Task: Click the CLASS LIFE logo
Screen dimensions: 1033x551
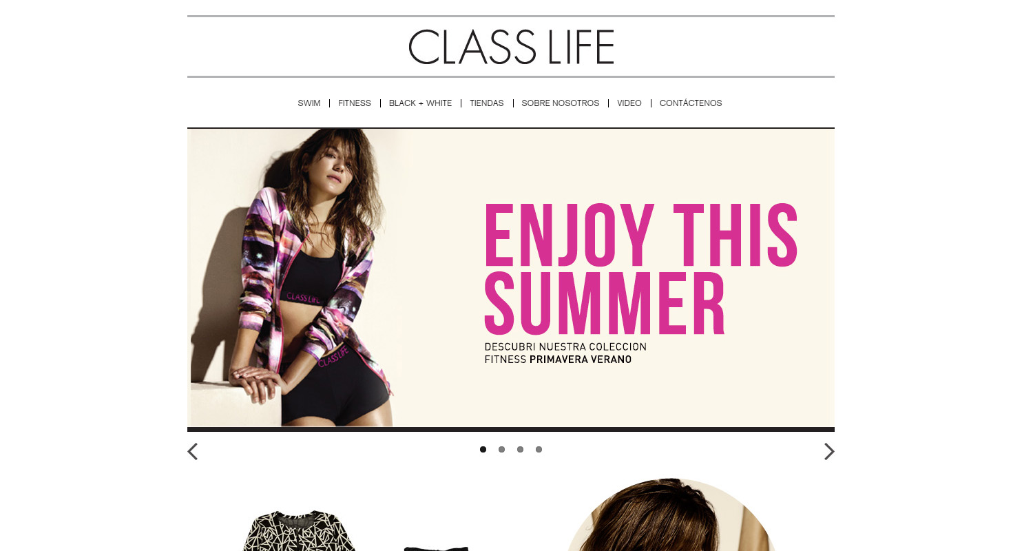Action: click(511, 47)
